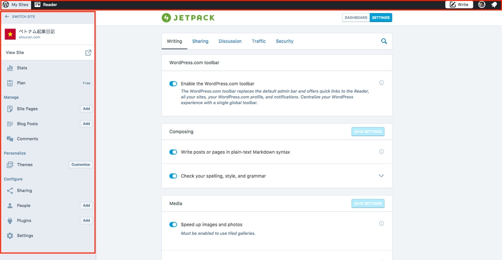This screenshot has height=260, width=502.
Task: Switch to the Sharing tab
Action: pyautogui.click(x=200, y=41)
